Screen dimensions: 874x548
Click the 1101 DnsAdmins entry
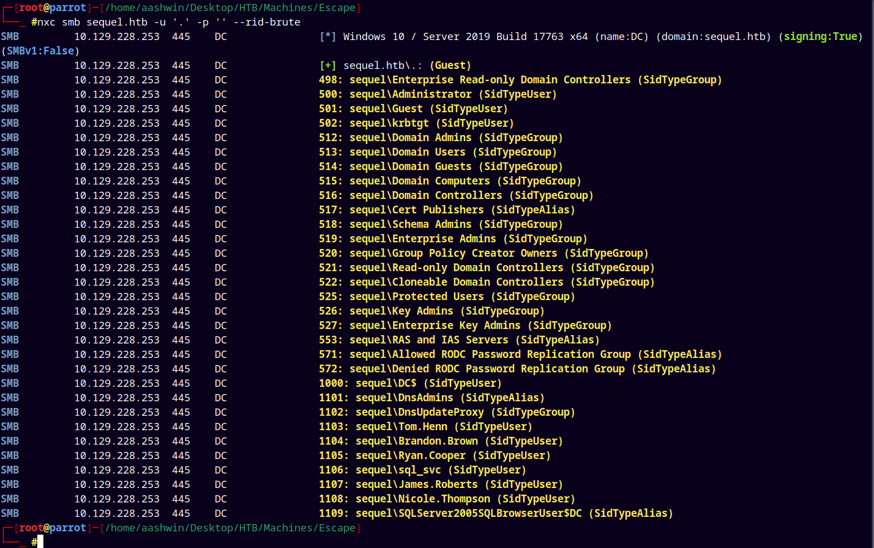tap(432, 398)
